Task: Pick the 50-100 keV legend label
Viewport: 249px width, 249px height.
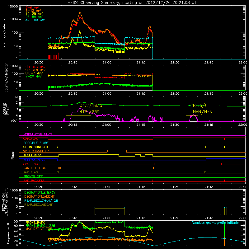Action: coord(35,20)
